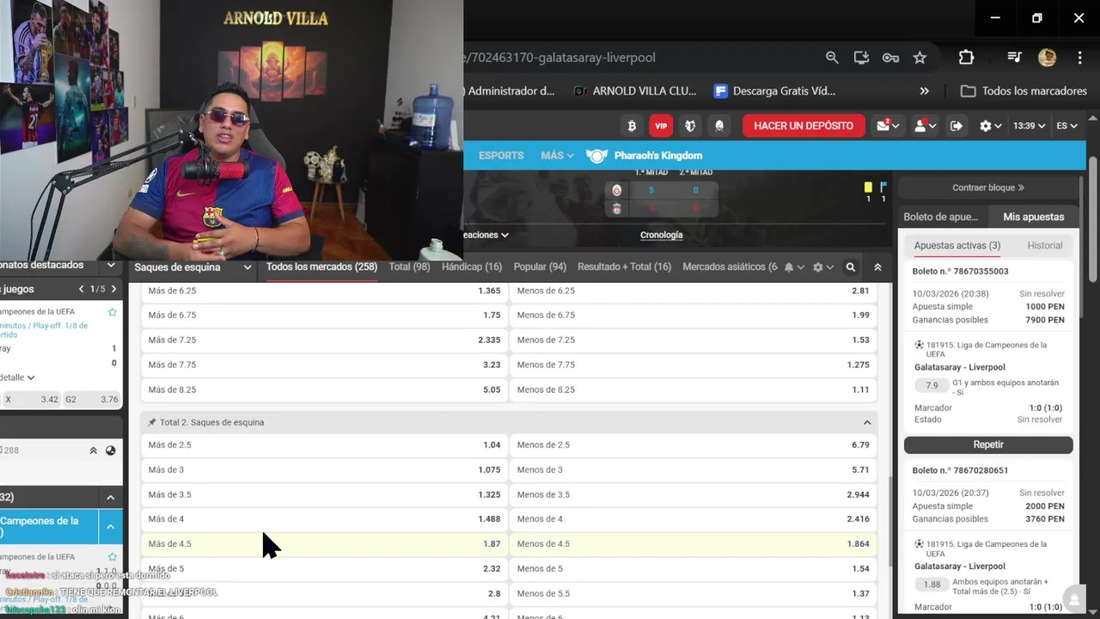This screenshot has width=1100, height=619.
Task: Open the Cronología link
Action: pos(661,235)
